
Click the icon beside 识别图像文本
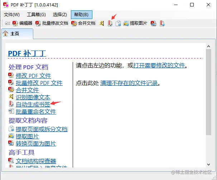pos(11,96)
